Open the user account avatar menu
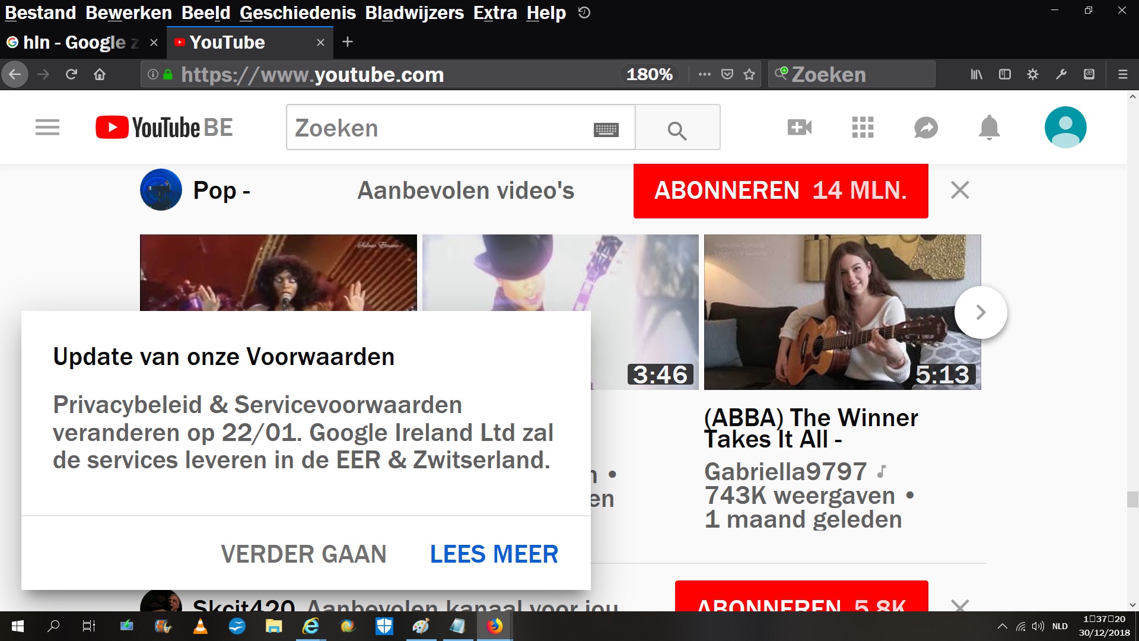Viewport: 1139px width, 641px height. [x=1065, y=127]
